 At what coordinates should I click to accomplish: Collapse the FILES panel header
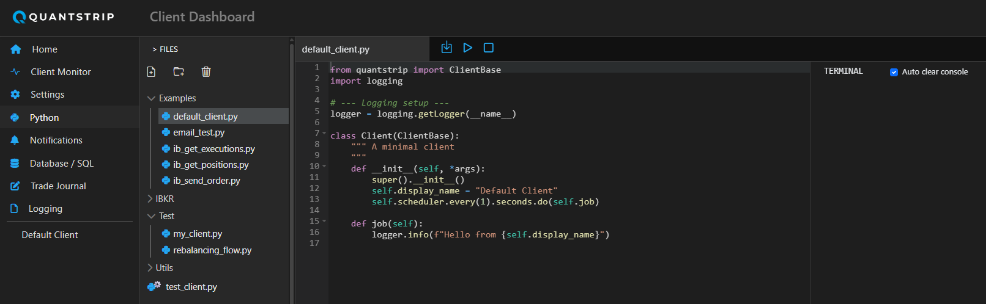(x=165, y=49)
